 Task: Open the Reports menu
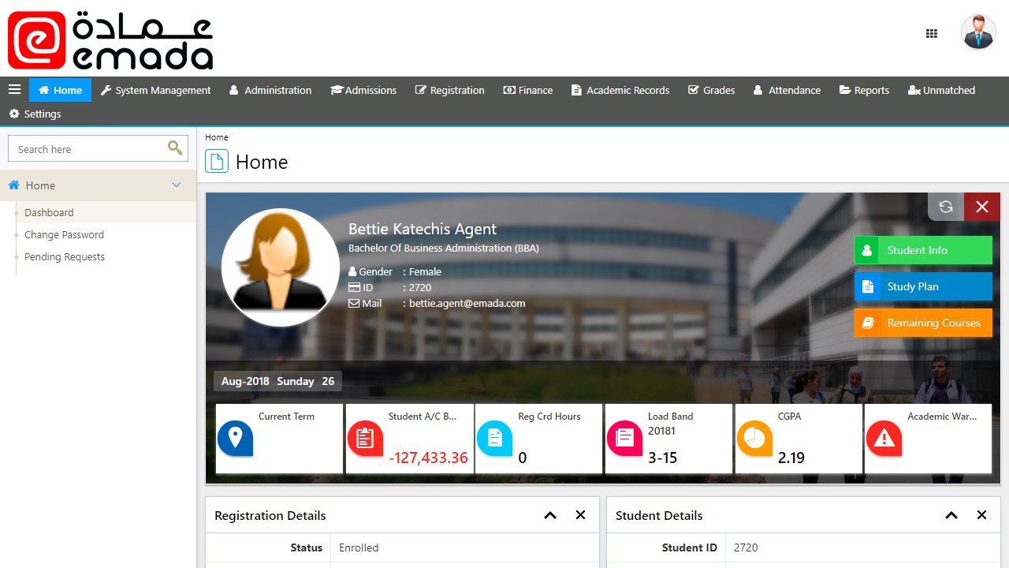tap(864, 90)
